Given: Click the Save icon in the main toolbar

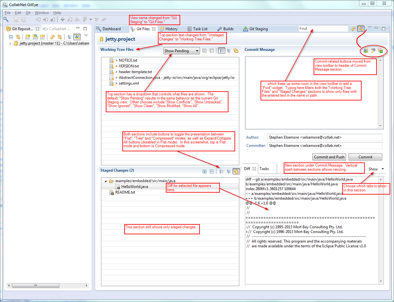Looking at the screenshot, I should click(x=16, y=19).
